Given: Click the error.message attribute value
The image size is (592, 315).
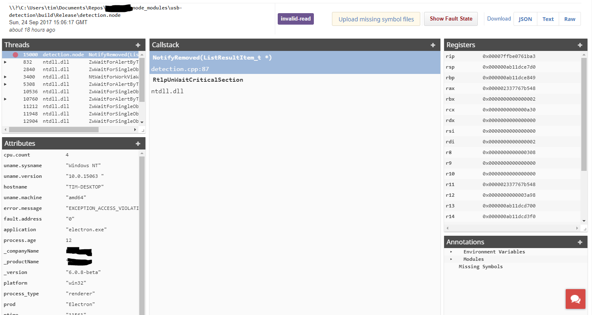Looking at the screenshot, I should click(102, 208).
